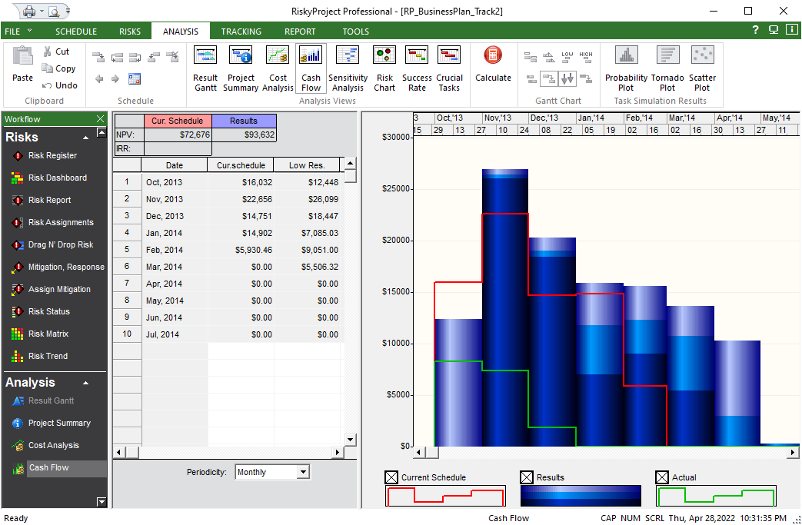Screen dimensions: 802x525
Task: Switch to the REPORT ribbon tab
Action: [300, 32]
